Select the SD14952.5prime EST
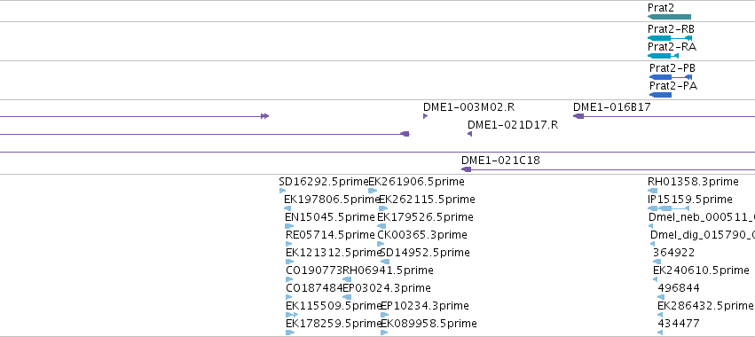This screenshot has height=337, width=755. pos(385,262)
